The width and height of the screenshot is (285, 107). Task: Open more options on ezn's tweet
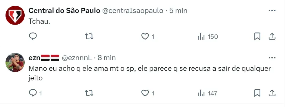point(272,58)
